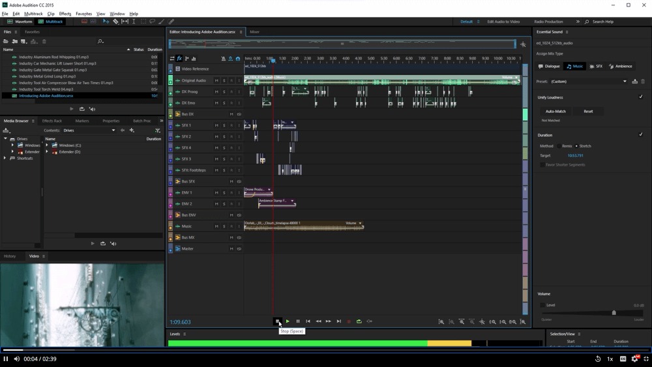
Task: Start playback with the green Play button
Action: (288, 321)
